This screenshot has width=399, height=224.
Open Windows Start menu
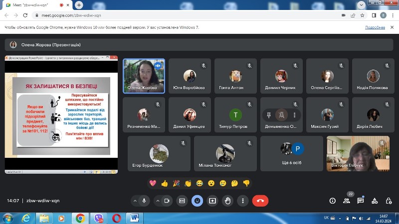click(7, 219)
